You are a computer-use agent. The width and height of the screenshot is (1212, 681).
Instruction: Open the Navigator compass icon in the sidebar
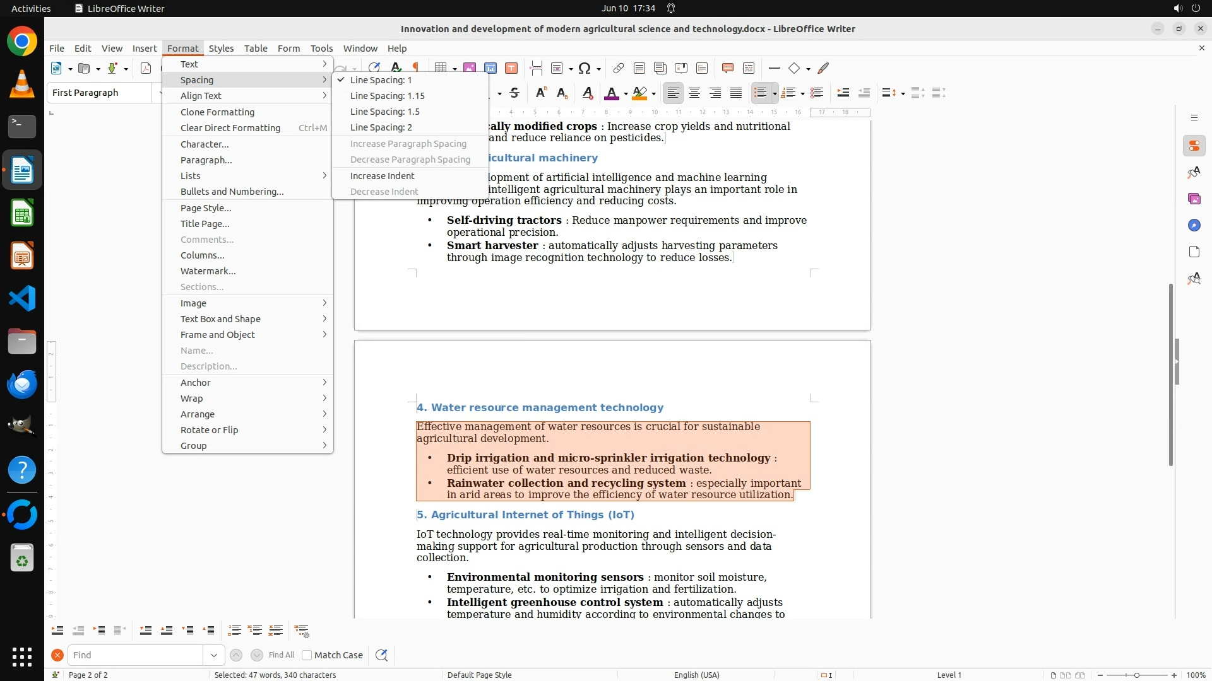pos(1194,226)
